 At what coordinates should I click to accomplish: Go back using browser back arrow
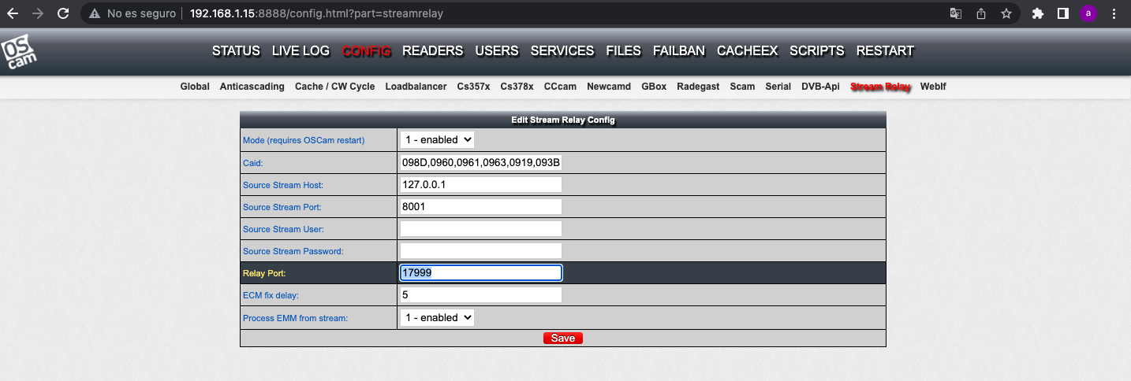click(x=12, y=13)
